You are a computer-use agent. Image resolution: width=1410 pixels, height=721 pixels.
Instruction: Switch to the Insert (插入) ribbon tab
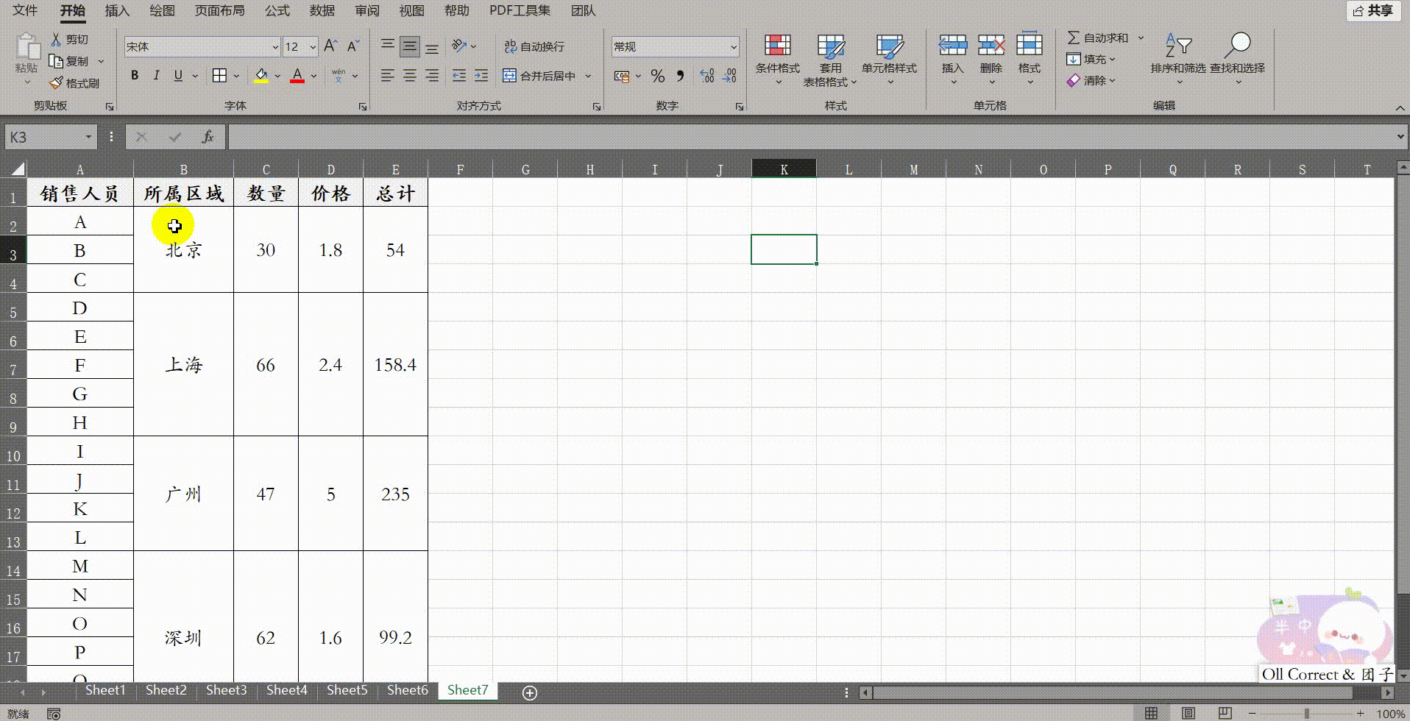(117, 10)
